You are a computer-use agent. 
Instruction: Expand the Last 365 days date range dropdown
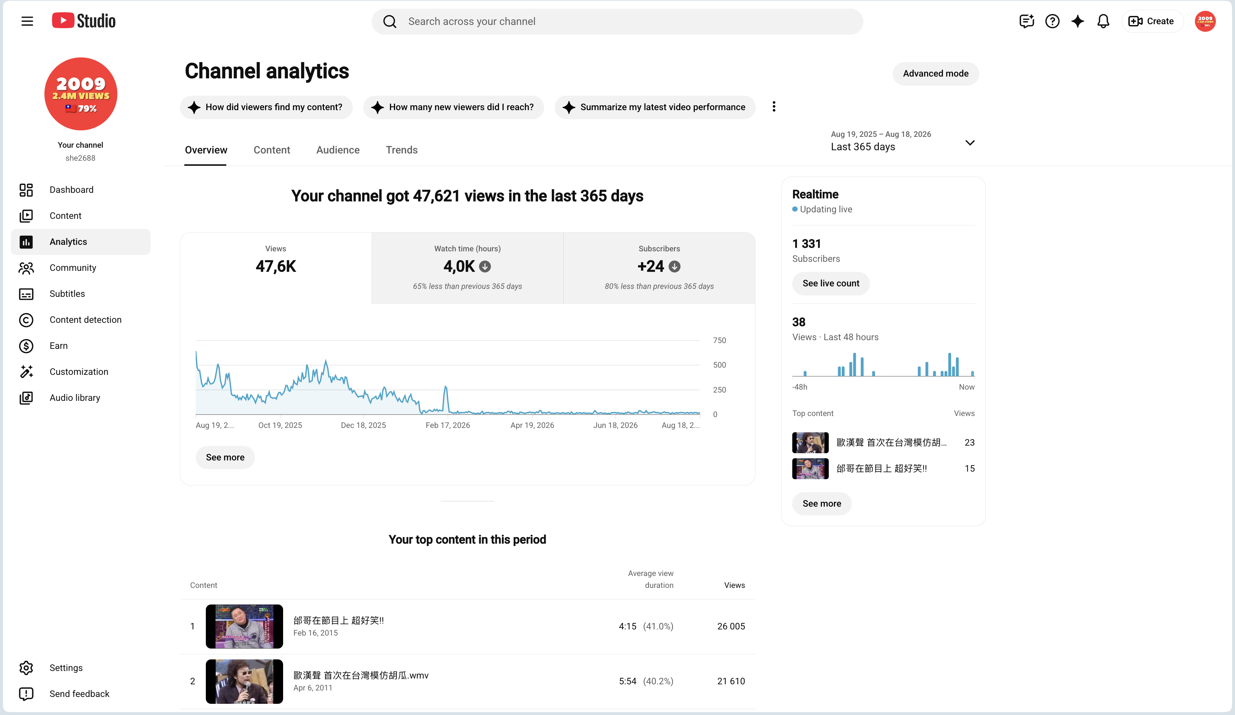pos(903,142)
